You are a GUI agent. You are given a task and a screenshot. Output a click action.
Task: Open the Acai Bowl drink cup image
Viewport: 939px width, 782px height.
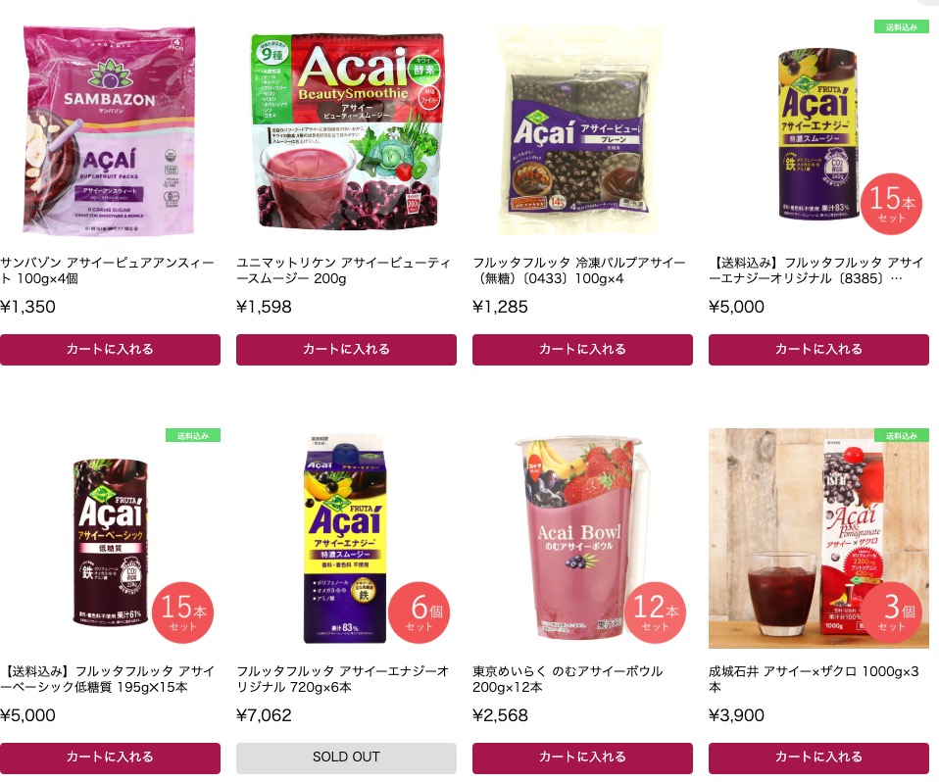pyautogui.click(x=582, y=538)
